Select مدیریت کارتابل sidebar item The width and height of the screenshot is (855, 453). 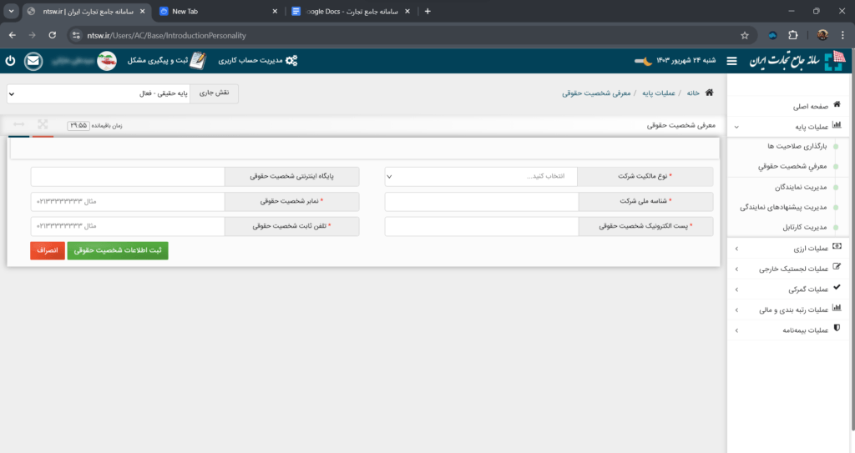[805, 227]
